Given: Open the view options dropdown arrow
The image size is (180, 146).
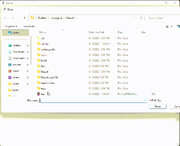Looking at the screenshot, I should [x=171, y=26].
